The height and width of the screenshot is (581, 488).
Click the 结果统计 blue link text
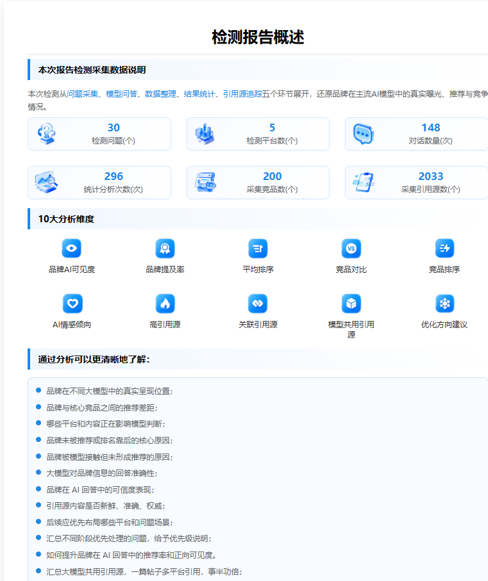click(199, 94)
